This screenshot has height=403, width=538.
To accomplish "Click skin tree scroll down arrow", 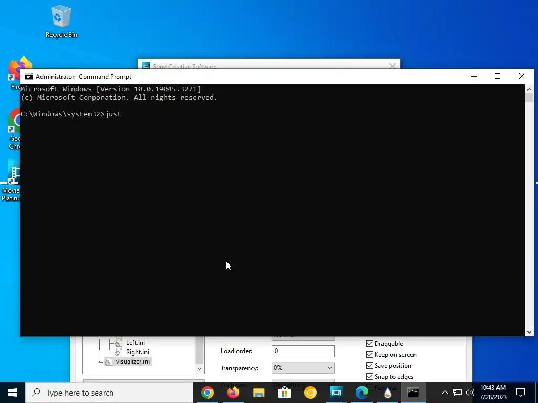I will (x=199, y=369).
